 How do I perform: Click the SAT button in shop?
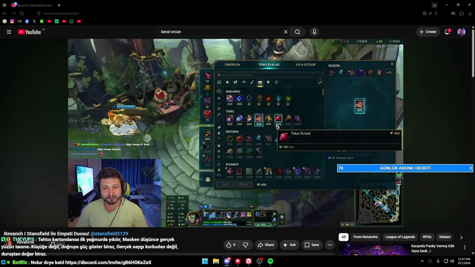click(x=225, y=184)
